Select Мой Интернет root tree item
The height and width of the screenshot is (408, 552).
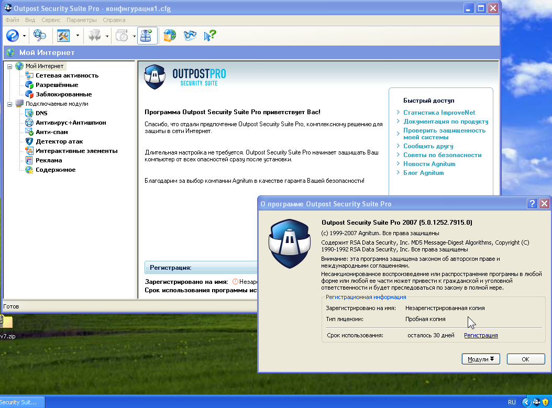tap(45, 66)
